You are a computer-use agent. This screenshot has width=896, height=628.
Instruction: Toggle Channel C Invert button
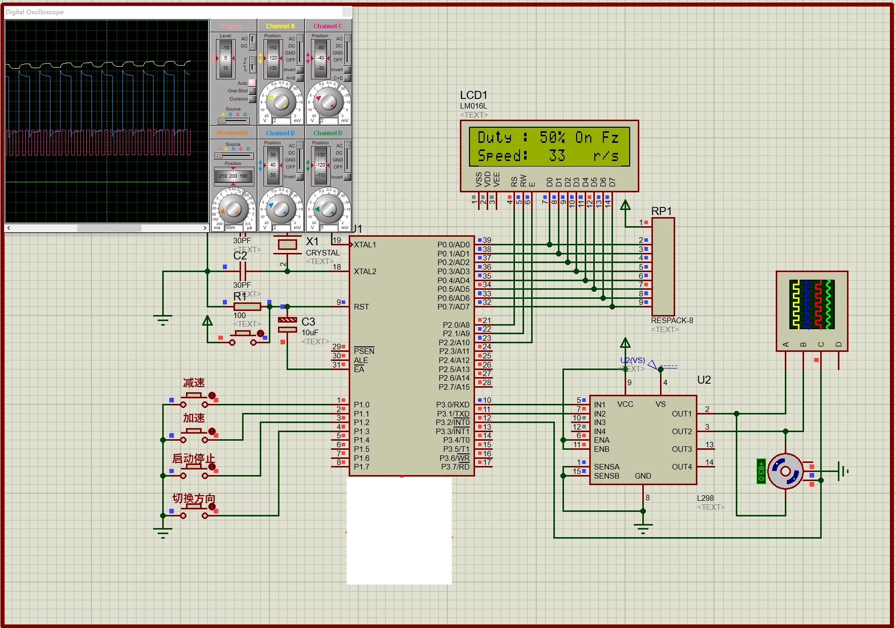pyautogui.click(x=347, y=70)
